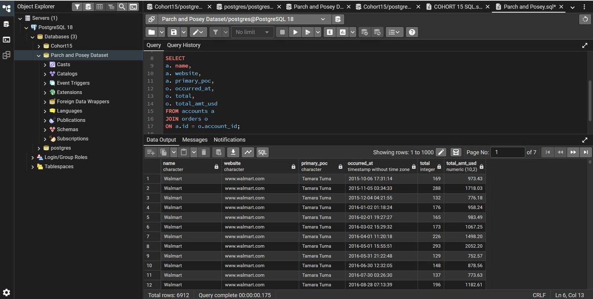Image resolution: width=593 pixels, height=299 pixels.
Task: Click the connection status icon left of connection dropdown
Action: [151, 19]
